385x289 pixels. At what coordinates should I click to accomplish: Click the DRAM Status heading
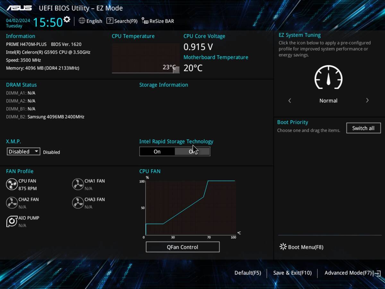21,85
